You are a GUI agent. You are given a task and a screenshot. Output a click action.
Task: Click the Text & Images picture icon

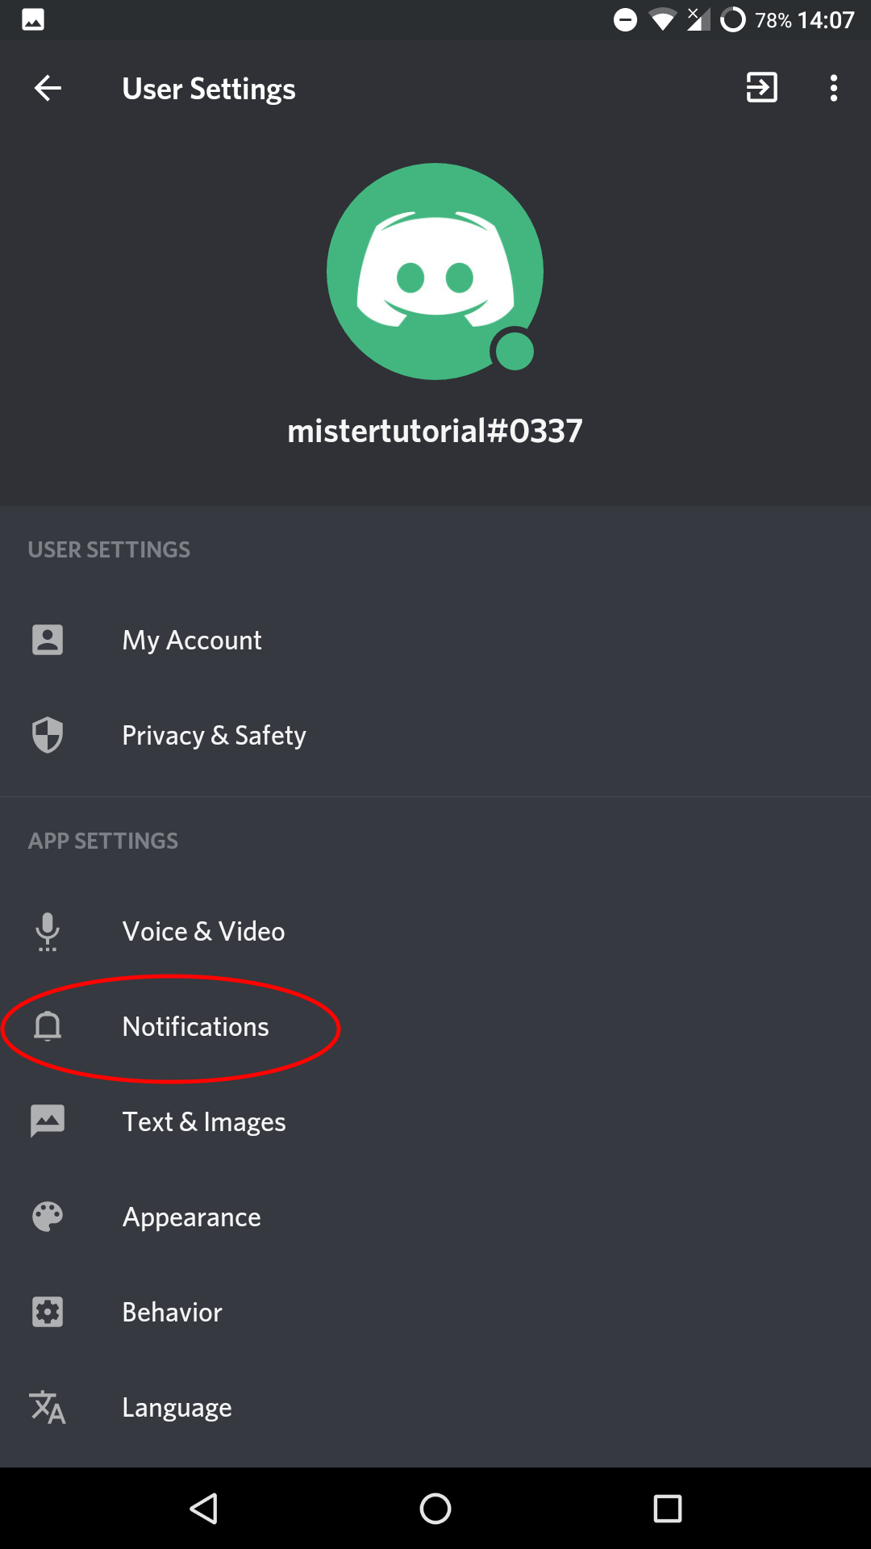point(48,1121)
